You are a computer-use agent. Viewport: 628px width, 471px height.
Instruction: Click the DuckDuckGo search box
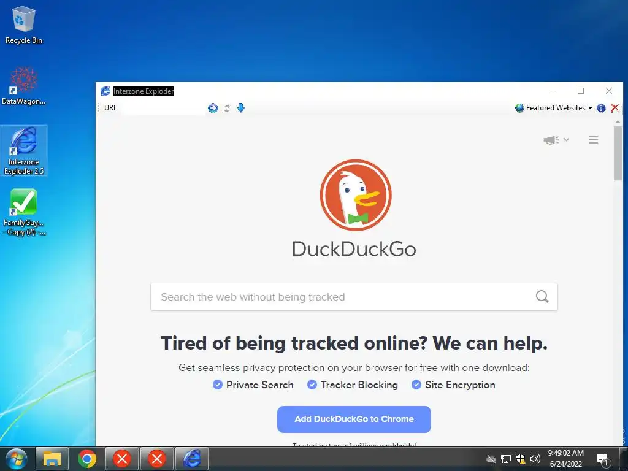click(354, 297)
